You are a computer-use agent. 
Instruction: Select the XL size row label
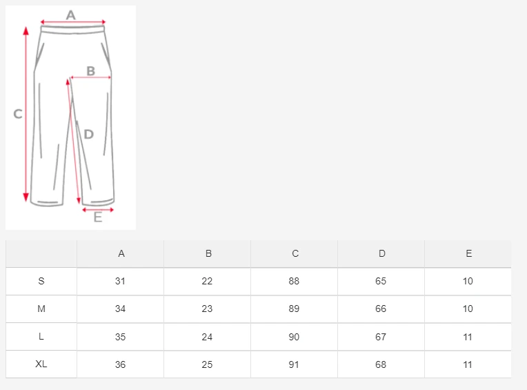tap(41, 364)
